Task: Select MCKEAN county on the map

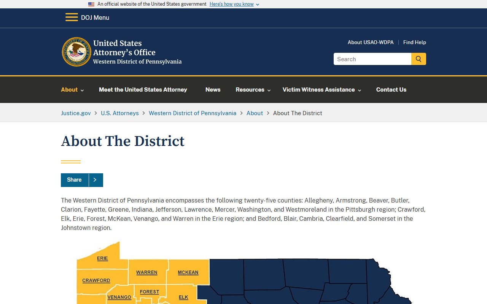Action: 188,272
